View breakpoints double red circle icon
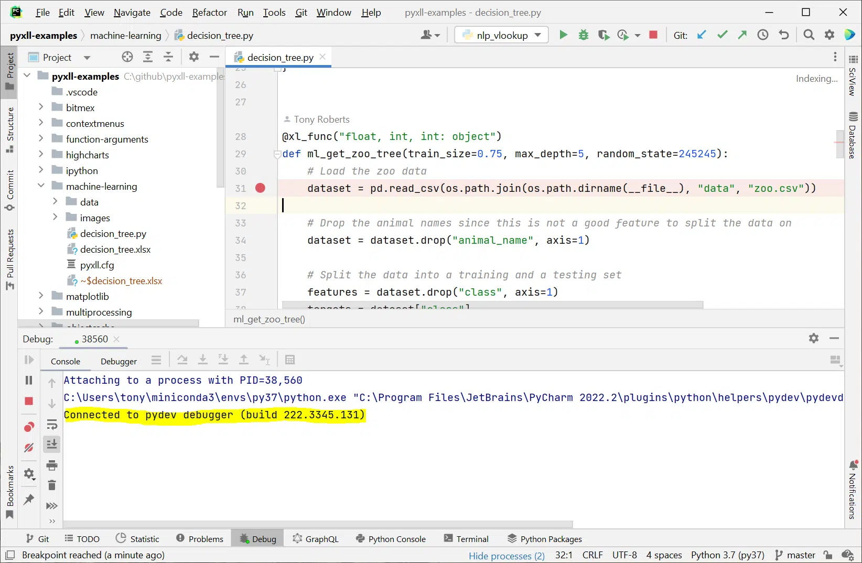The height and width of the screenshot is (563, 862). click(x=29, y=427)
